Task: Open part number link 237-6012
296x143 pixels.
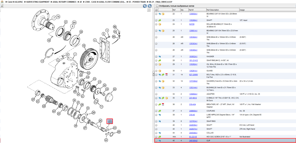Action: click(x=193, y=98)
